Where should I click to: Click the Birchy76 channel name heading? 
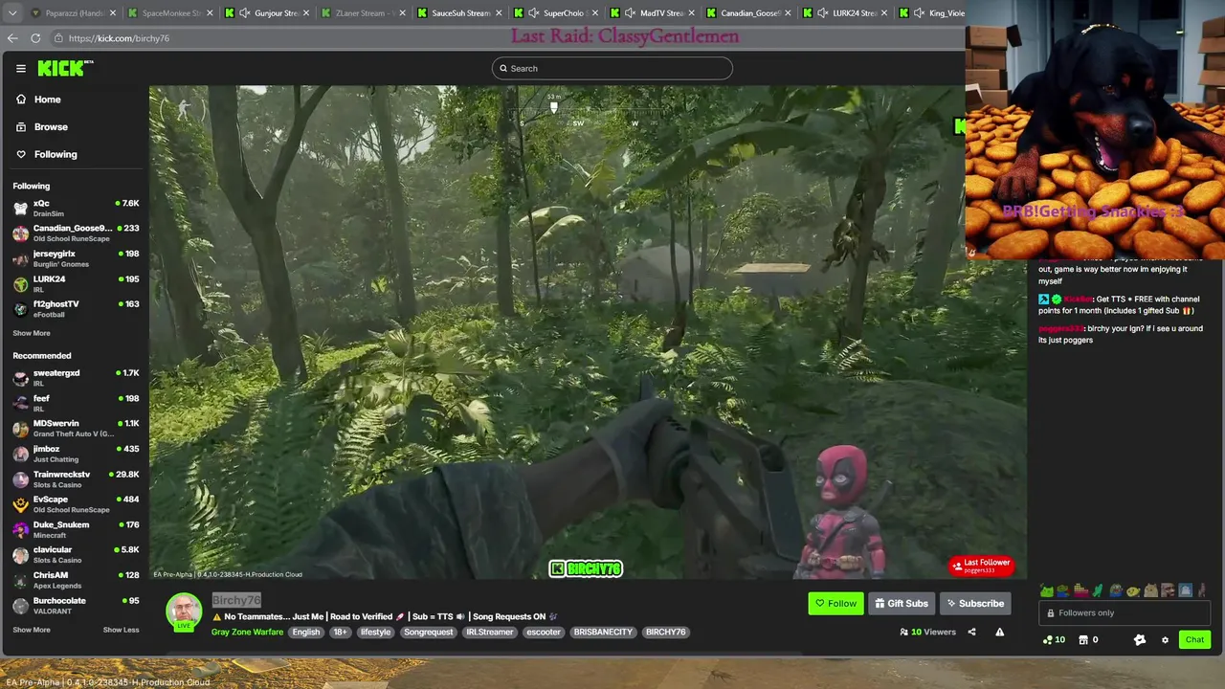coord(236,600)
